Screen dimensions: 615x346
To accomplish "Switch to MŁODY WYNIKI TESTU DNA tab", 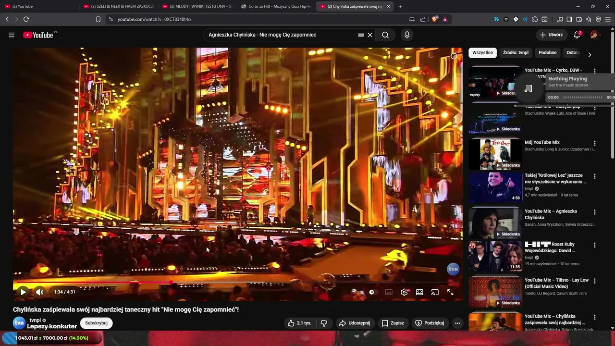I will (197, 6).
